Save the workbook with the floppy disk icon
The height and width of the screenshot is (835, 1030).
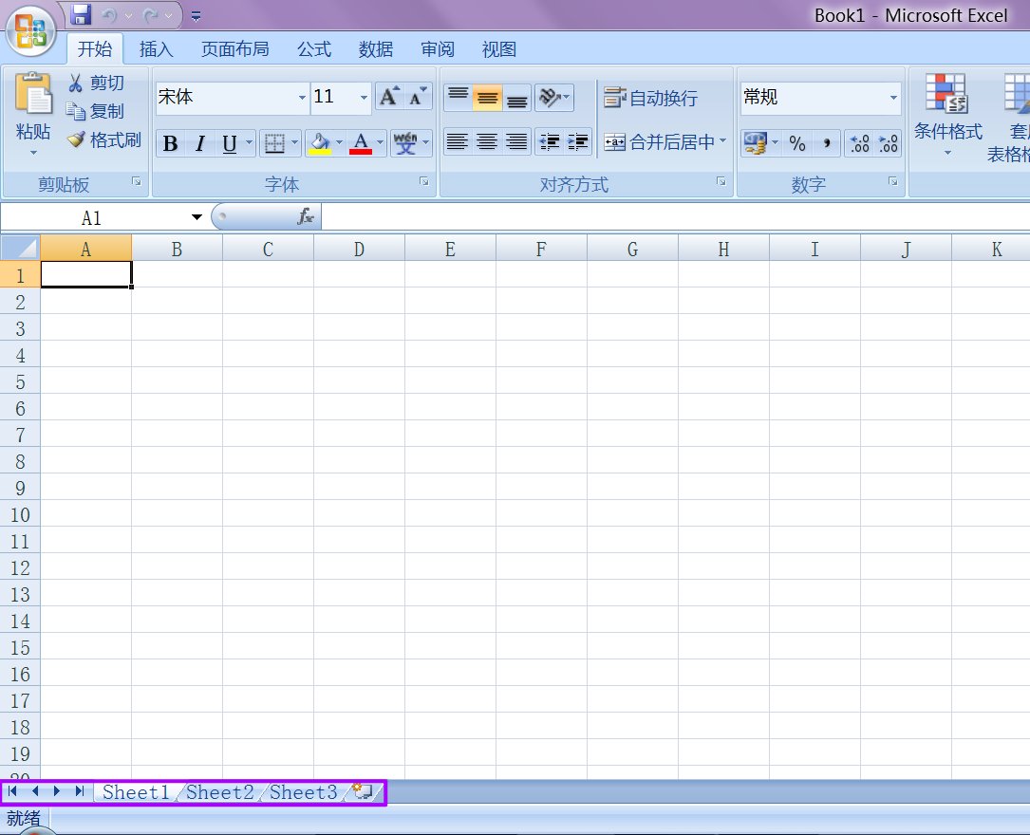click(x=81, y=14)
